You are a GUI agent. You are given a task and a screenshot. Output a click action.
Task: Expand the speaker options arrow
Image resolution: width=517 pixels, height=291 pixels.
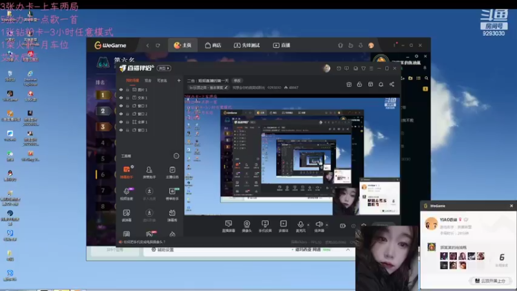click(x=327, y=224)
